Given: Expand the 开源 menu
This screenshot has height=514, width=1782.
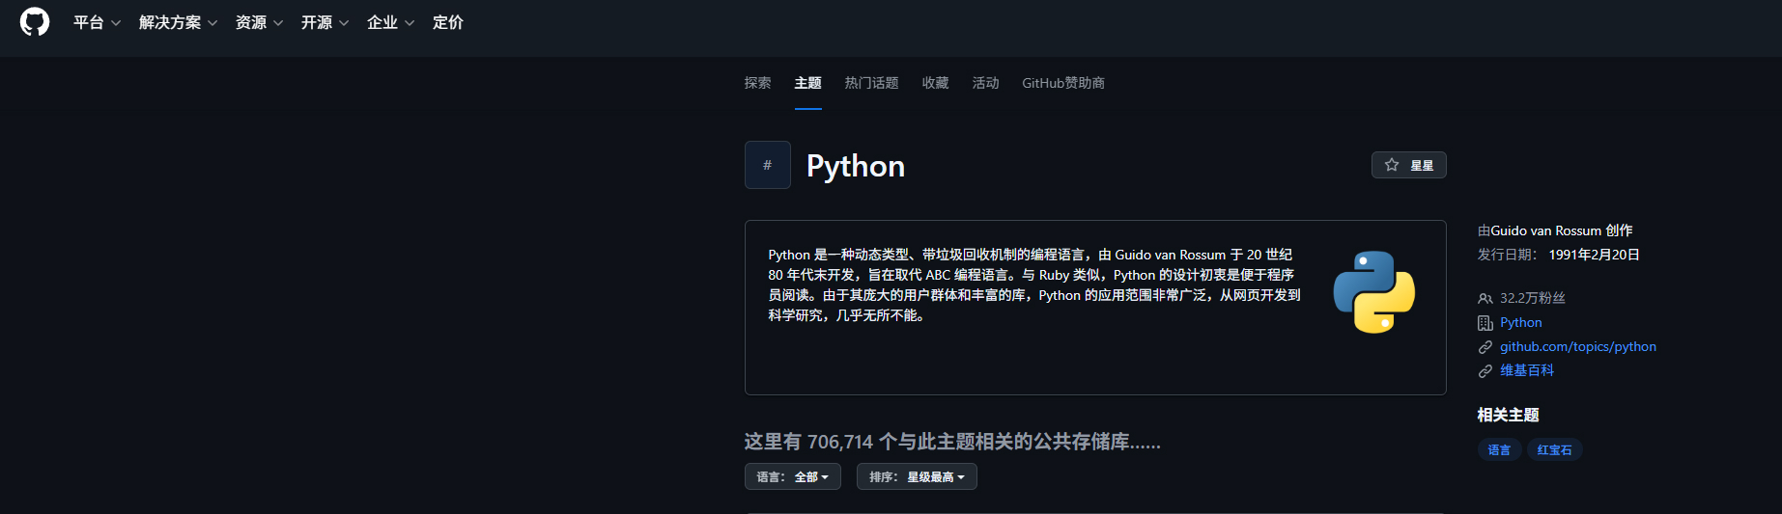Looking at the screenshot, I should click(325, 22).
